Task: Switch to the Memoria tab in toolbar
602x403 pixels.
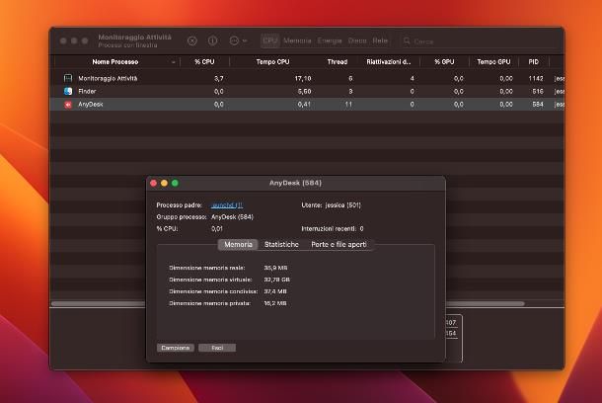Action: (x=297, y=40)
